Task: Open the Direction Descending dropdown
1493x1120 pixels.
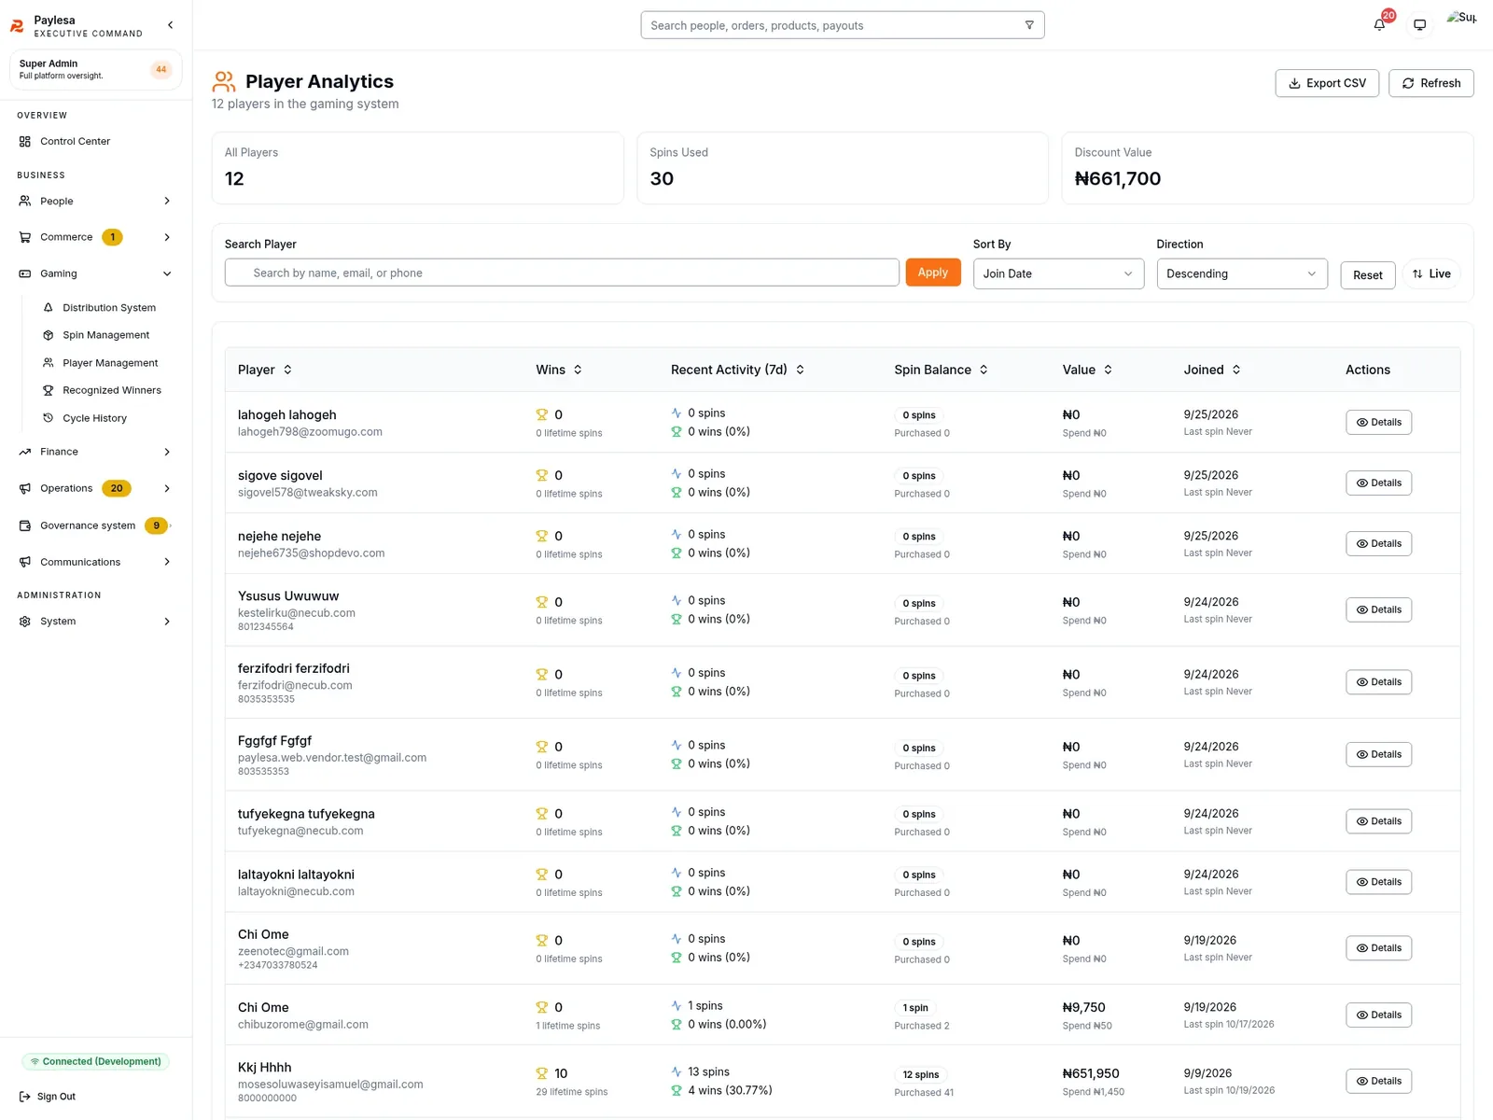Action: (x=1242, y=273)
